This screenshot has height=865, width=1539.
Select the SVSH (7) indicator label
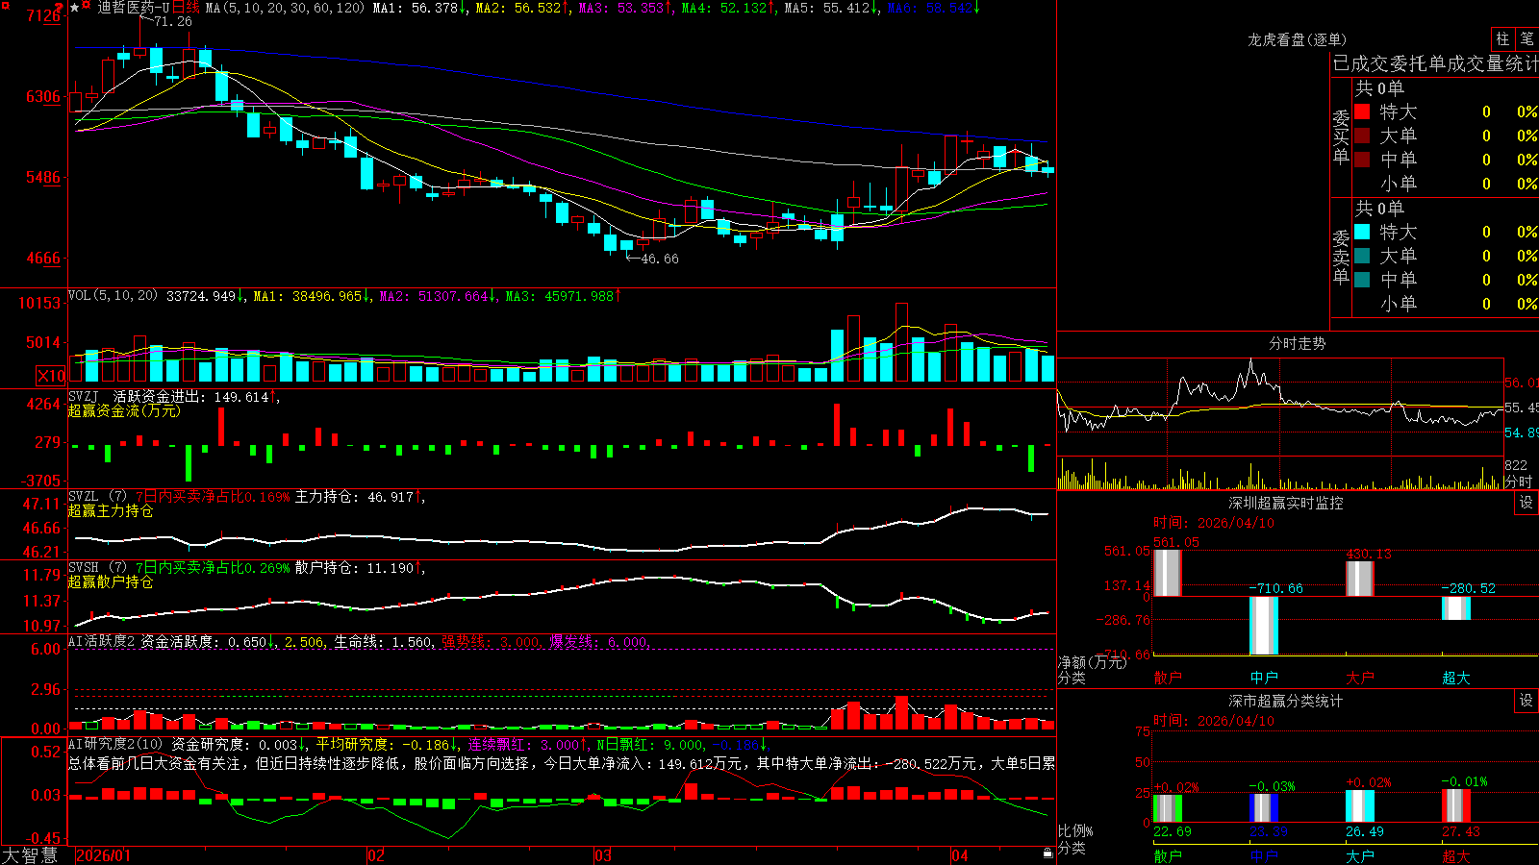point(97,567)
